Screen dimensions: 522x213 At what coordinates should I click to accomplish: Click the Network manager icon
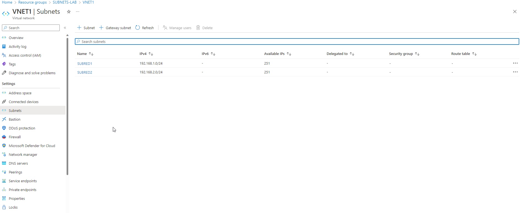(x=4, y=154)
